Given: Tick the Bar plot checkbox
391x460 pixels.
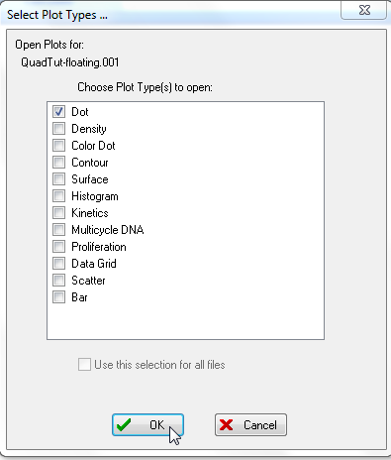Looking at the screenshot, I should pos(58,297).
